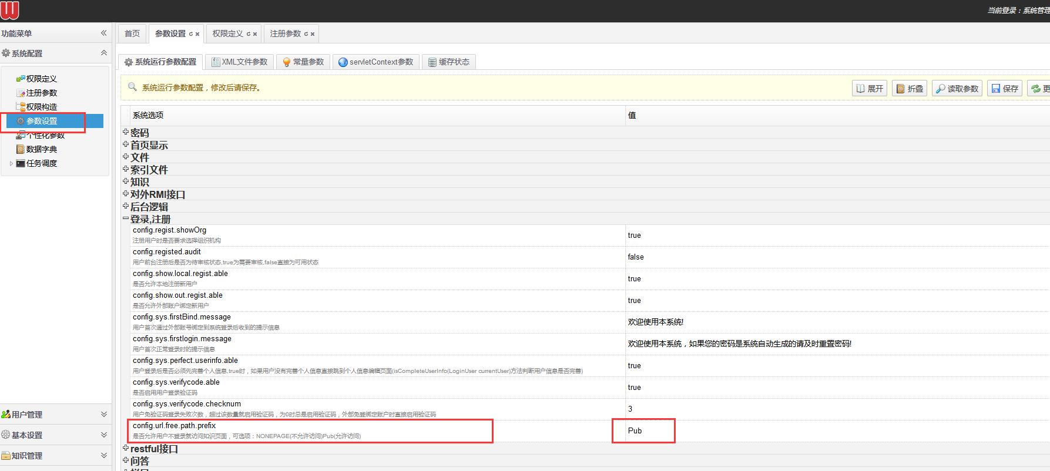Expand the 对外RMI接口 group

click(x=126, y=193)
